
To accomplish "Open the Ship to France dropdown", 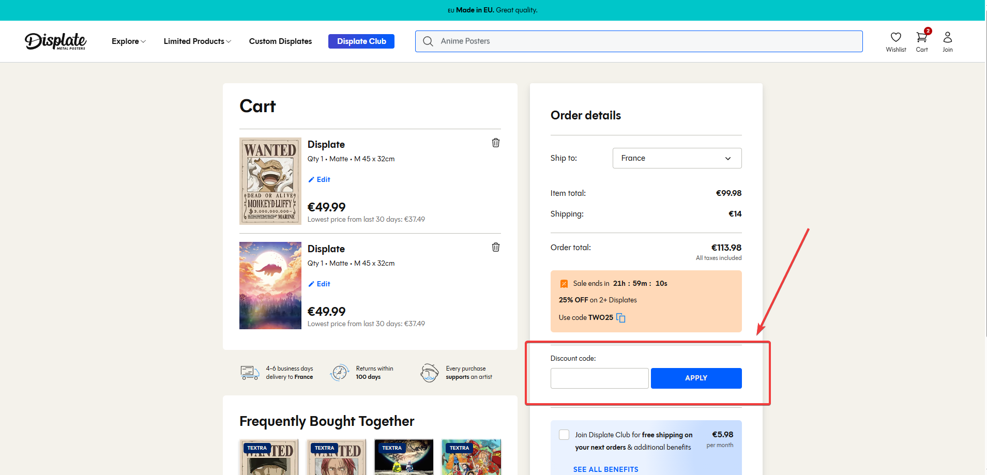I will pyautogui.click(x=677, y=158).
